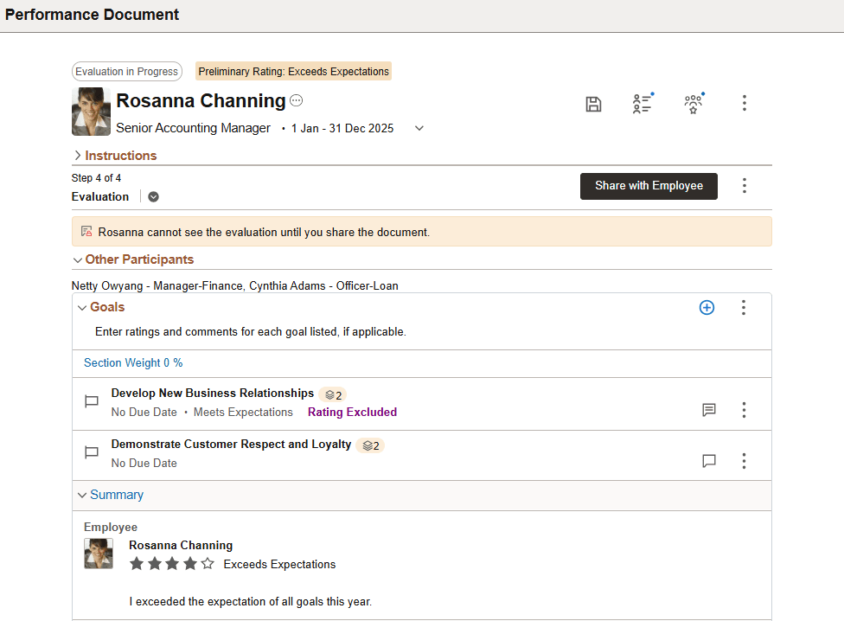
Task: Open the document-level more actions menu
Action: [x=745, y=103]
